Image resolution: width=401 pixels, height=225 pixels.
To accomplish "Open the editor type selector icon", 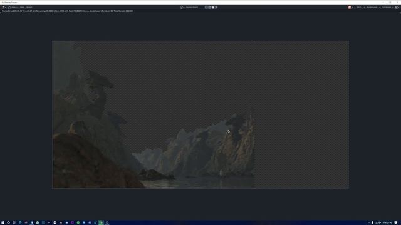I will [x=4, y=7].
